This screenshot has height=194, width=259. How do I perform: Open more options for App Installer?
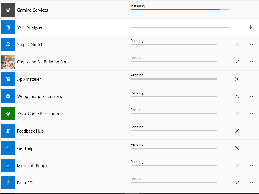[x=251, y=79]
